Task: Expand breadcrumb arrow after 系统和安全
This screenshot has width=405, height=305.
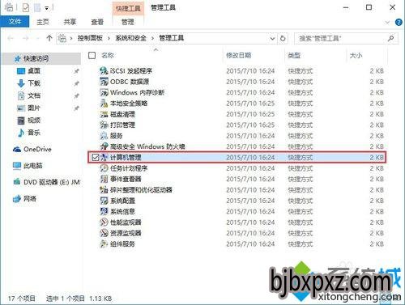Action: (x=152, y=38)
